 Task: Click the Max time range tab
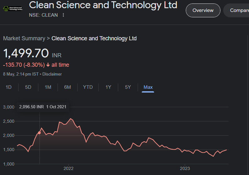pos(148,87)
